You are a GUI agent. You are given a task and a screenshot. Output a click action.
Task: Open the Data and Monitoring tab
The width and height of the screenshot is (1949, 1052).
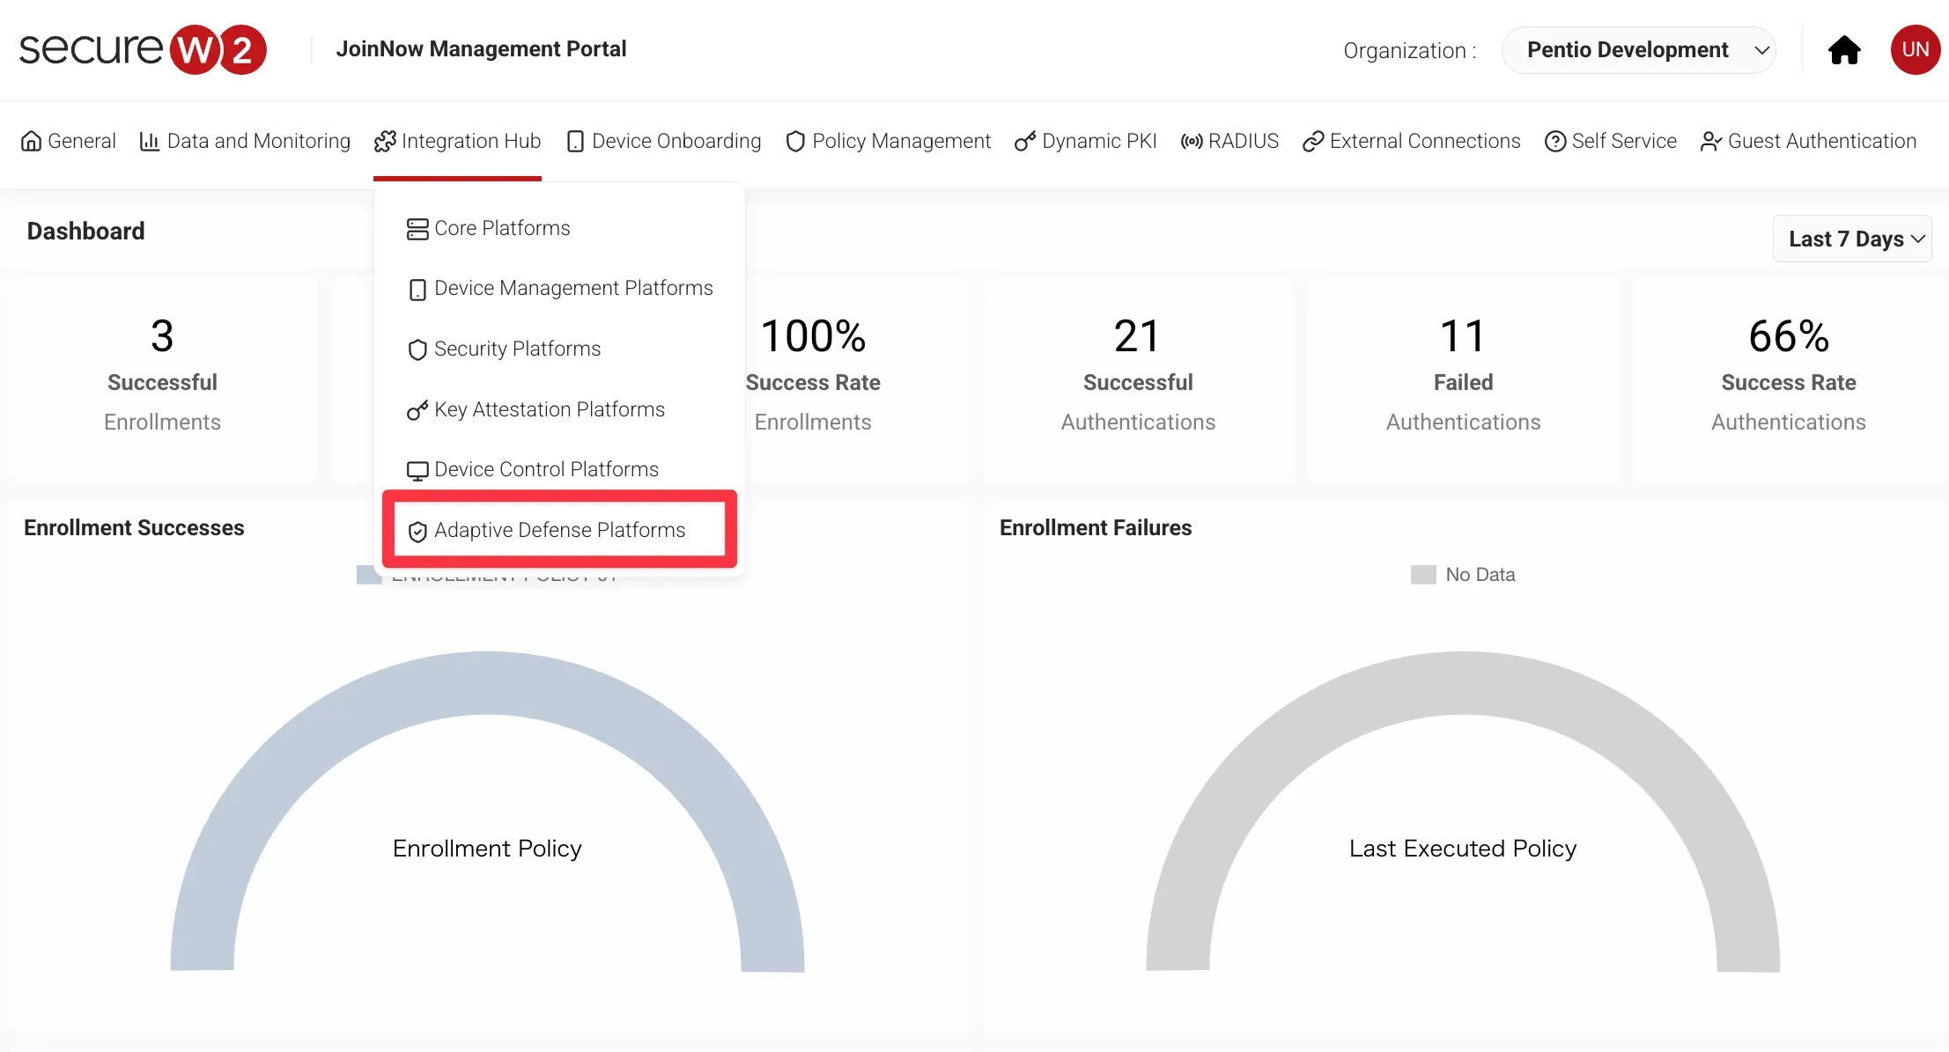click(x=245, y=141)
